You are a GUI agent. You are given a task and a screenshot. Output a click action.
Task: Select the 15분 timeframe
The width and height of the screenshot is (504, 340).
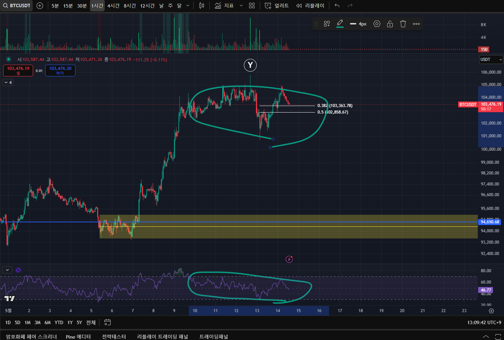68,6
